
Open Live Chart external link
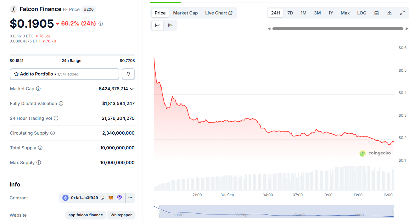219,13
